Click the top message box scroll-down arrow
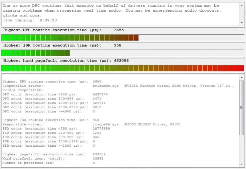Image resolution: width=246 pixels, height=169 pixels. [x=242, y=23]
